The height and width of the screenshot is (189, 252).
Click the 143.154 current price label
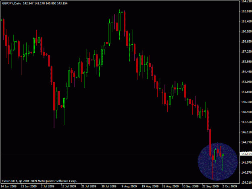[246, 154]
